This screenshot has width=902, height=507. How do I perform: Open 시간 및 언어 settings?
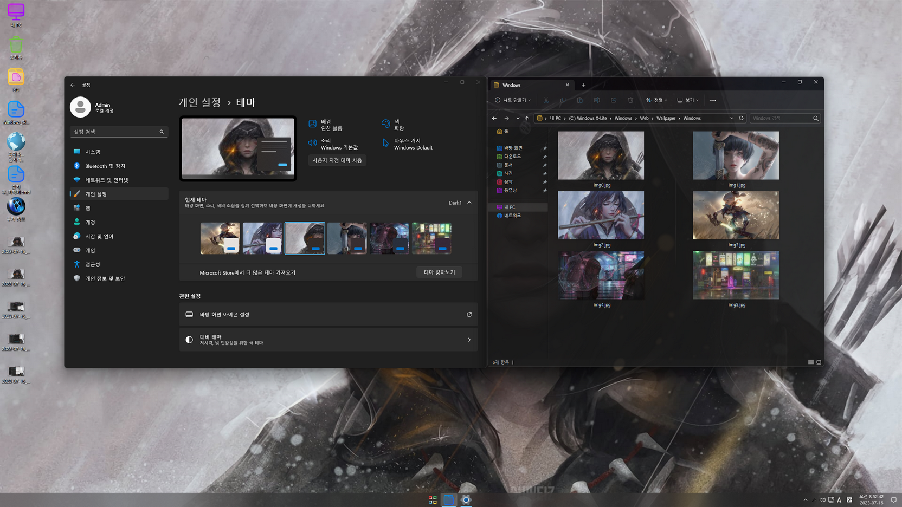pyautogui.click(x=119, y=236)
